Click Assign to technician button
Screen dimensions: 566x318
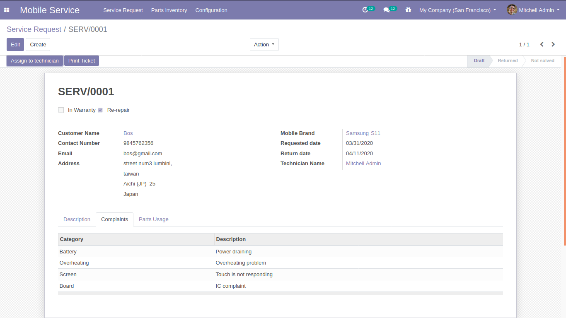(x=35, y=61)
